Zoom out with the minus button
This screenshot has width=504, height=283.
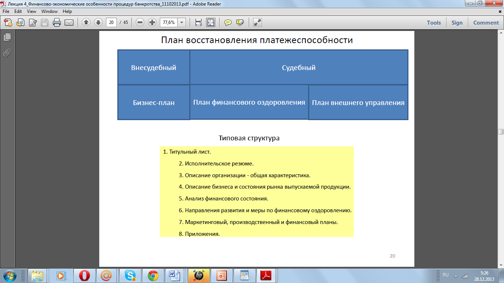coord(140,22)
